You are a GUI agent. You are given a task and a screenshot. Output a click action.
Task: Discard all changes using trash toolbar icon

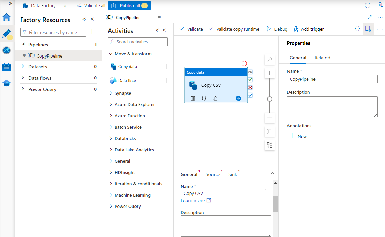[380, 5]
